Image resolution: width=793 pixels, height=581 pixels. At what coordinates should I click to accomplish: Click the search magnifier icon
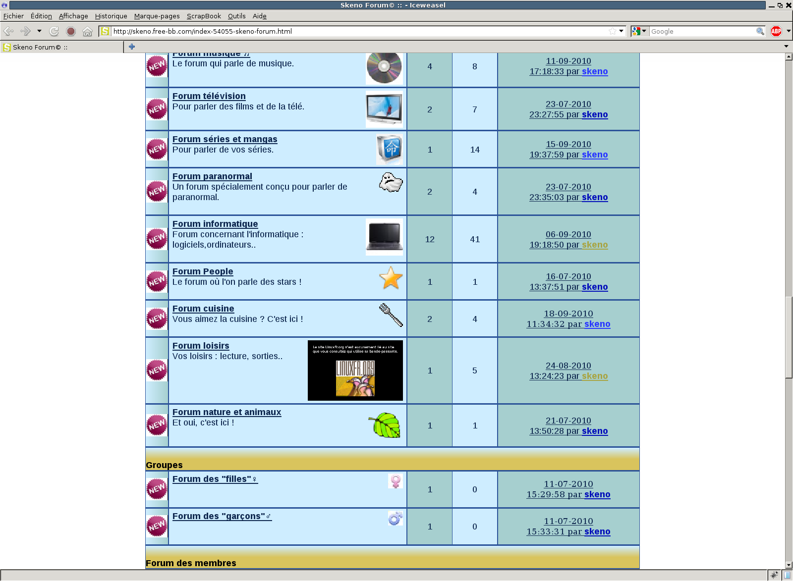click(760, 31)
